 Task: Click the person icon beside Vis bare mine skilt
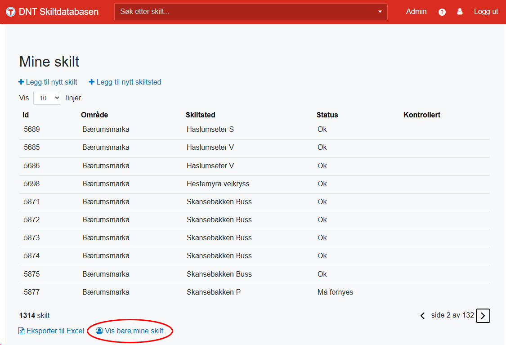coord(99,331)
